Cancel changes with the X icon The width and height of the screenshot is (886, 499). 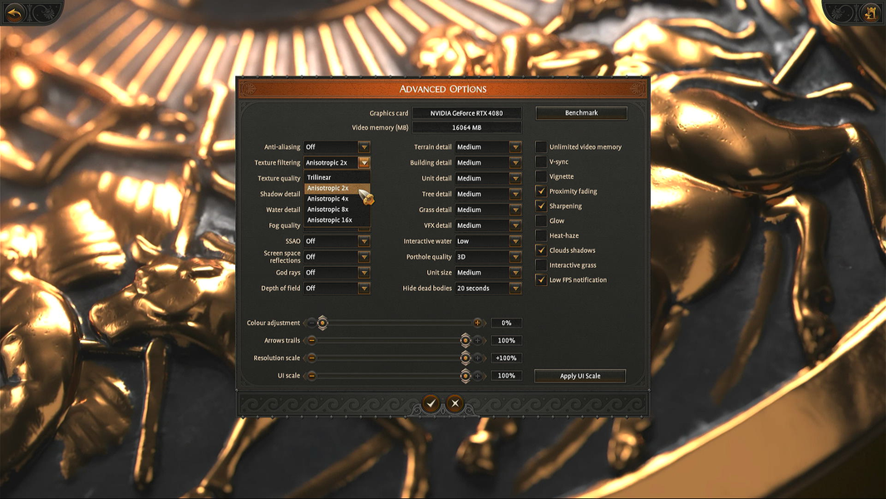pyautogui.click(x=455, y=403)
